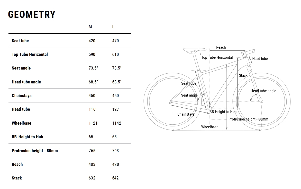Image resolution: width=301 pixels, height=189 pixels.
Task: Click the Head tube value 127
Action: (x=115, y=109)
